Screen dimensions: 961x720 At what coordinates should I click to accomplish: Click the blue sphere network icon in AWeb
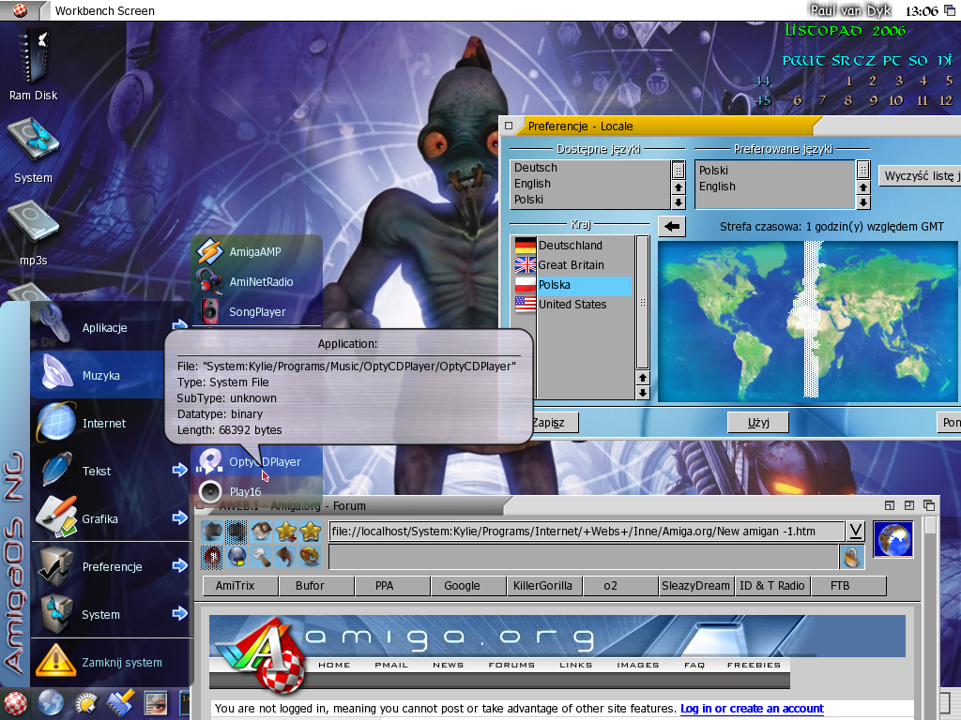236,557
